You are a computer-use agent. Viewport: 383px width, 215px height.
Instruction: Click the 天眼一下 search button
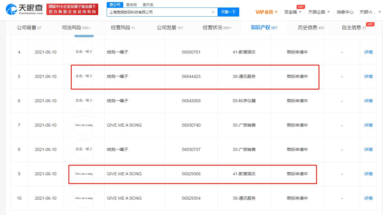228,12
